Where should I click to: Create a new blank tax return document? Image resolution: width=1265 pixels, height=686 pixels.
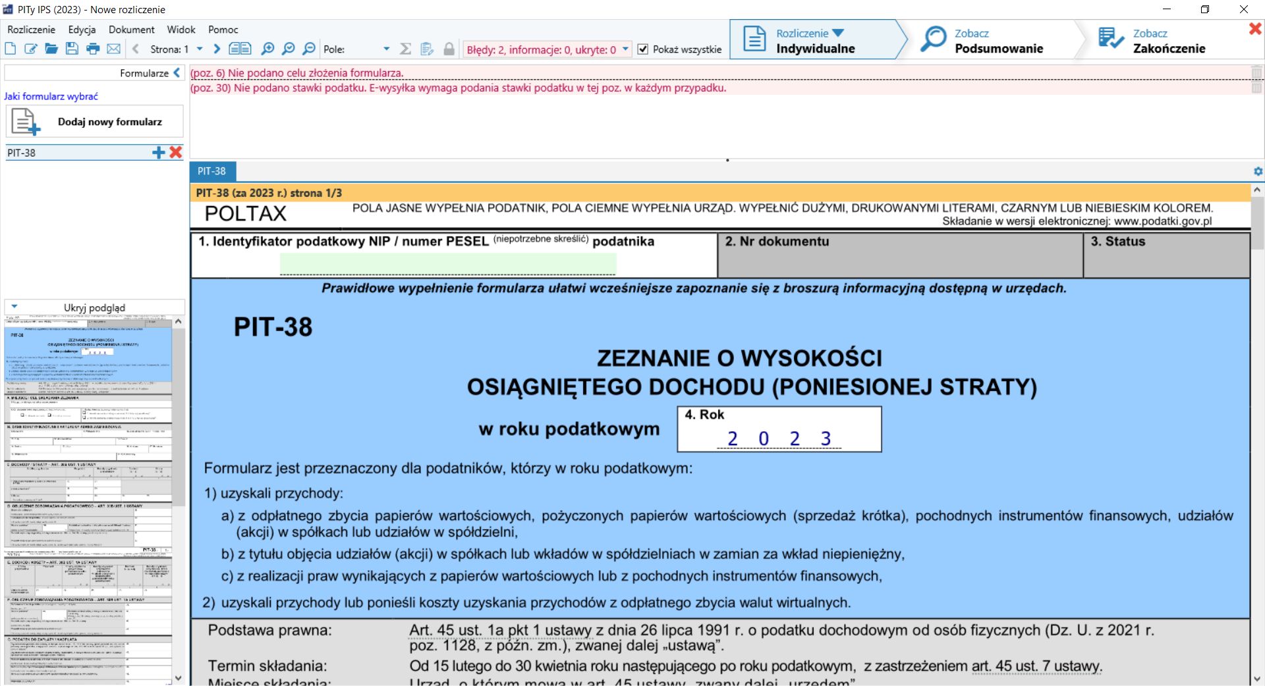tap(10, 49)
